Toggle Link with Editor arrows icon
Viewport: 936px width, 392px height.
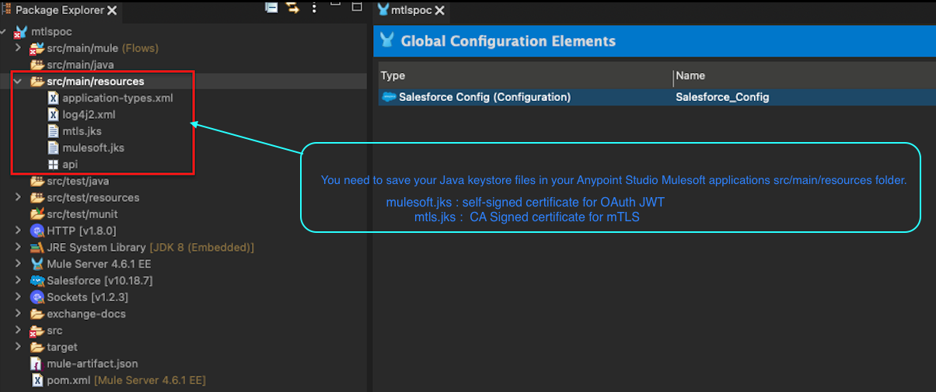click(292, 8)
